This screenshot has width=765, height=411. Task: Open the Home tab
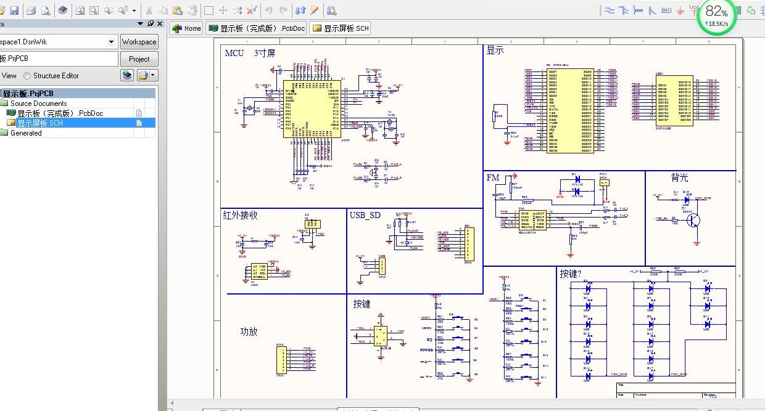186,28
